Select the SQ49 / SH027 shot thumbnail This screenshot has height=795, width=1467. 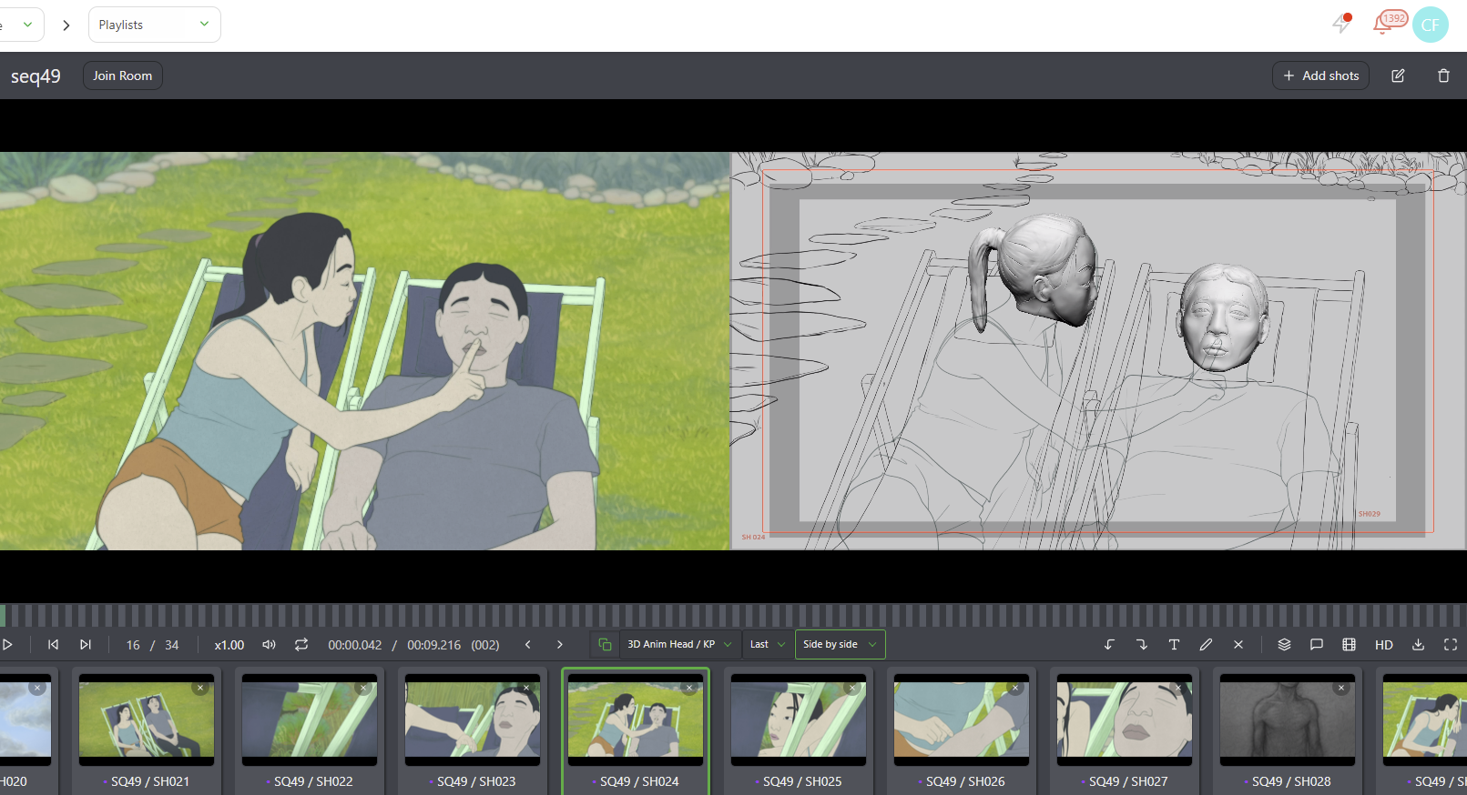pos(1125,720)
